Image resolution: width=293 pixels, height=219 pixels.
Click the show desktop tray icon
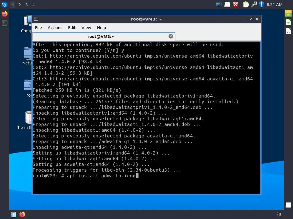[219, 5]
